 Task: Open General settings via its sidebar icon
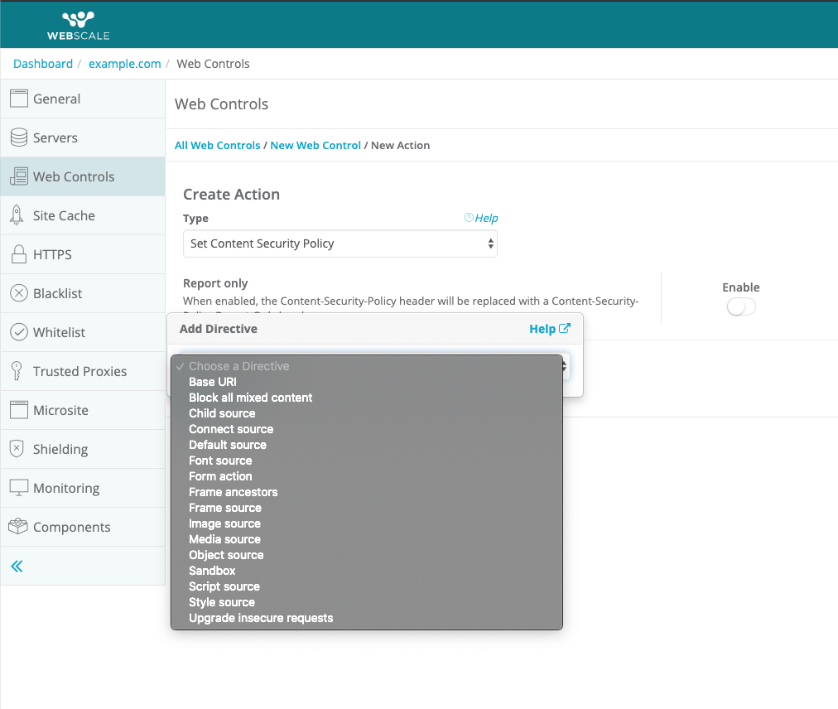coord(18,99)
